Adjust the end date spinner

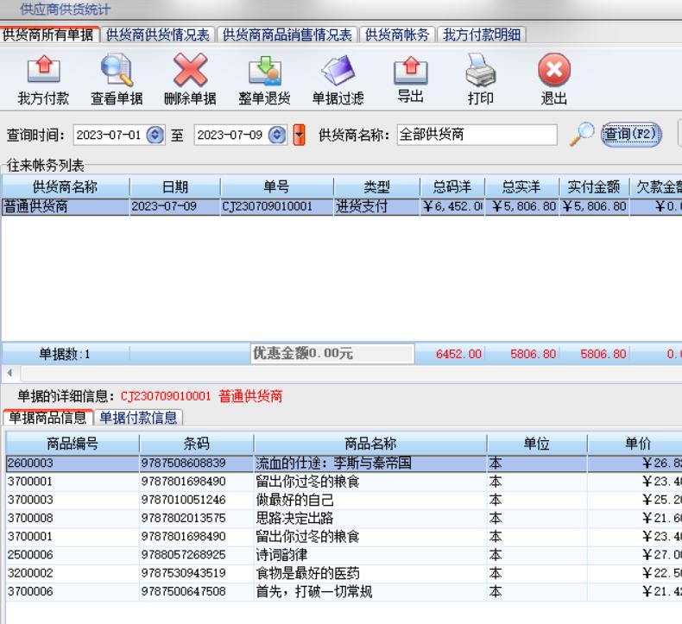coord(277,135)
